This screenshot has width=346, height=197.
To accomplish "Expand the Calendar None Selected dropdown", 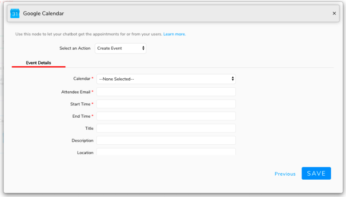I will (x=166, y=79).
